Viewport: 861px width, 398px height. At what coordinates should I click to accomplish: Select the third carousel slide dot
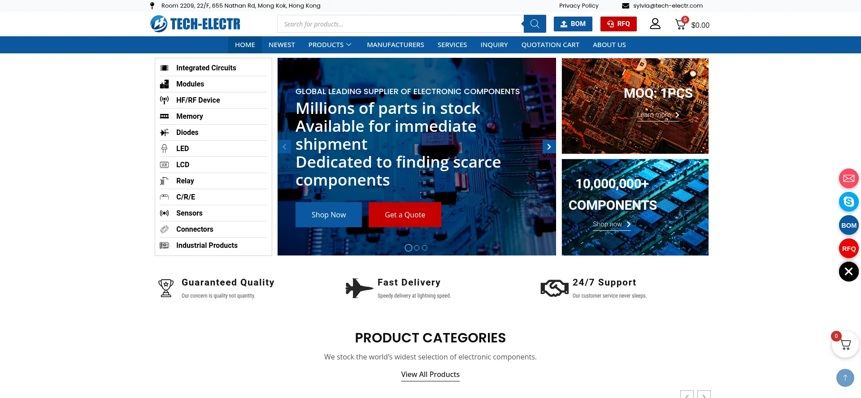click(x=425, y=248)
